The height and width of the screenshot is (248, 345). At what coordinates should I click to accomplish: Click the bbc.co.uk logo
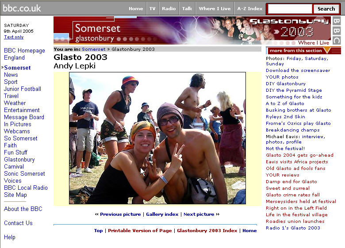(22, 8)
